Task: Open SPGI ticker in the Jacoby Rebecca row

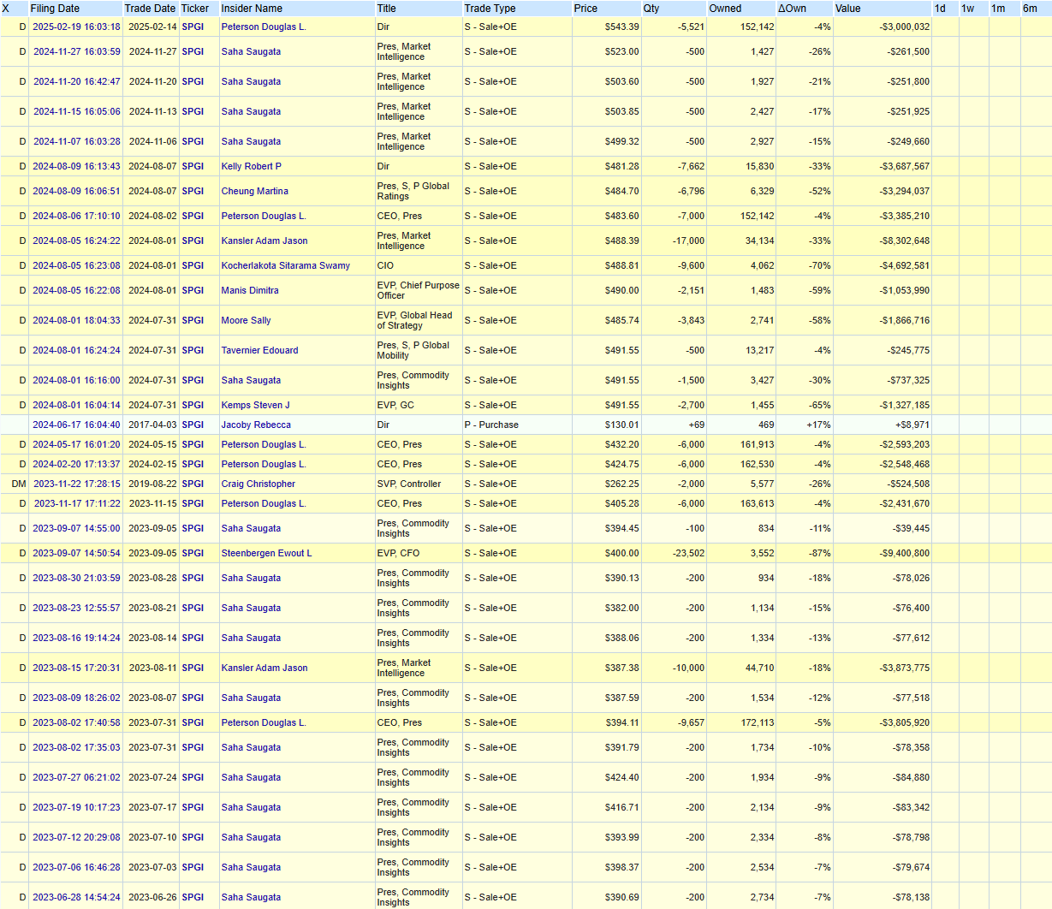Action: (x=193, y=425)
